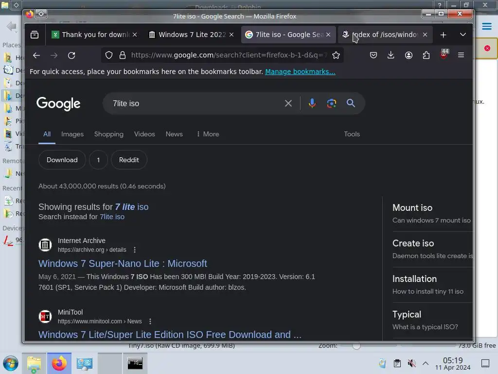
Task: Open terminal from the taskbar
Action: point(135,363)
